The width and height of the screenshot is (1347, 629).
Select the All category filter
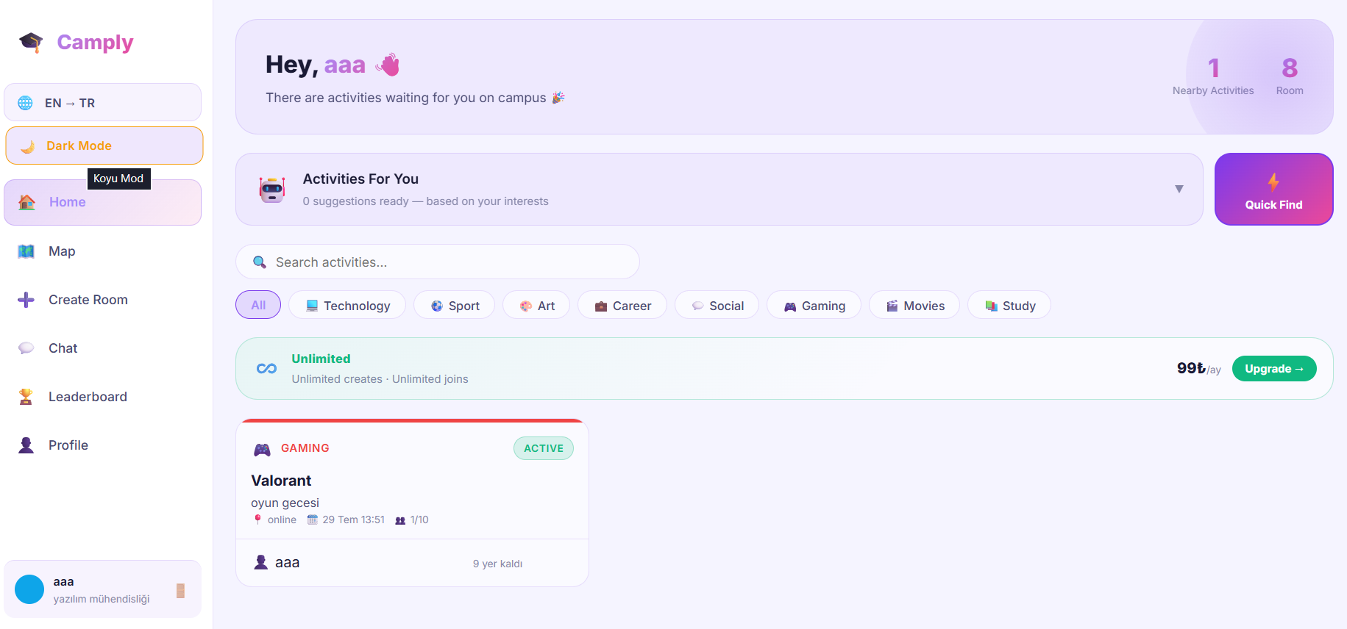pyautogui.click(x=258, y=305)
